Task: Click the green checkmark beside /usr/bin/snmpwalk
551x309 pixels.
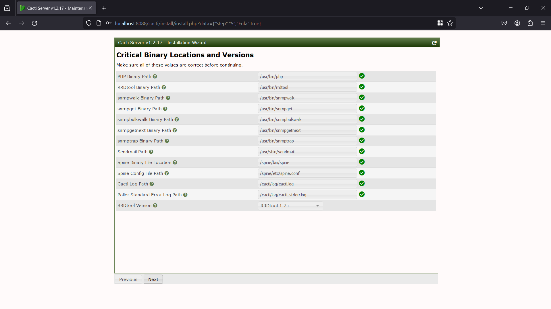Action: [362, 97]
